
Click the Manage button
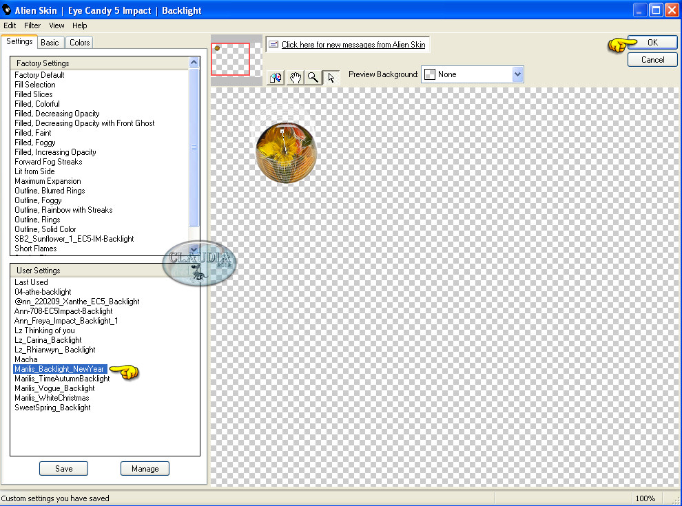(145, 469)
